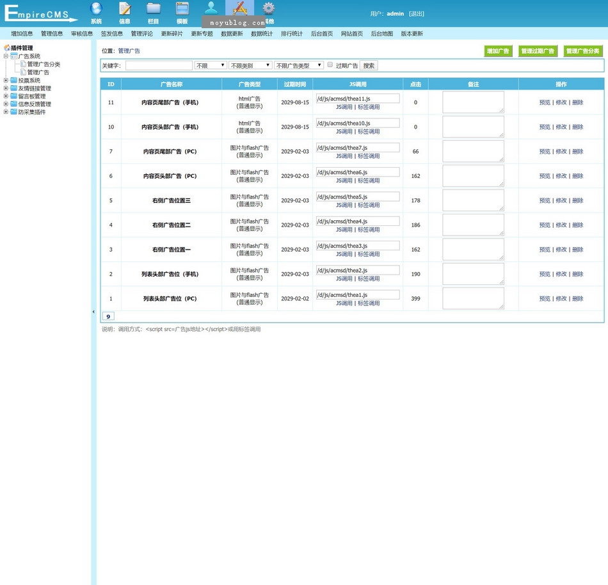Open the 后台首页 menu item
Viewport: 608px width, 585px height.
(322, 34)
